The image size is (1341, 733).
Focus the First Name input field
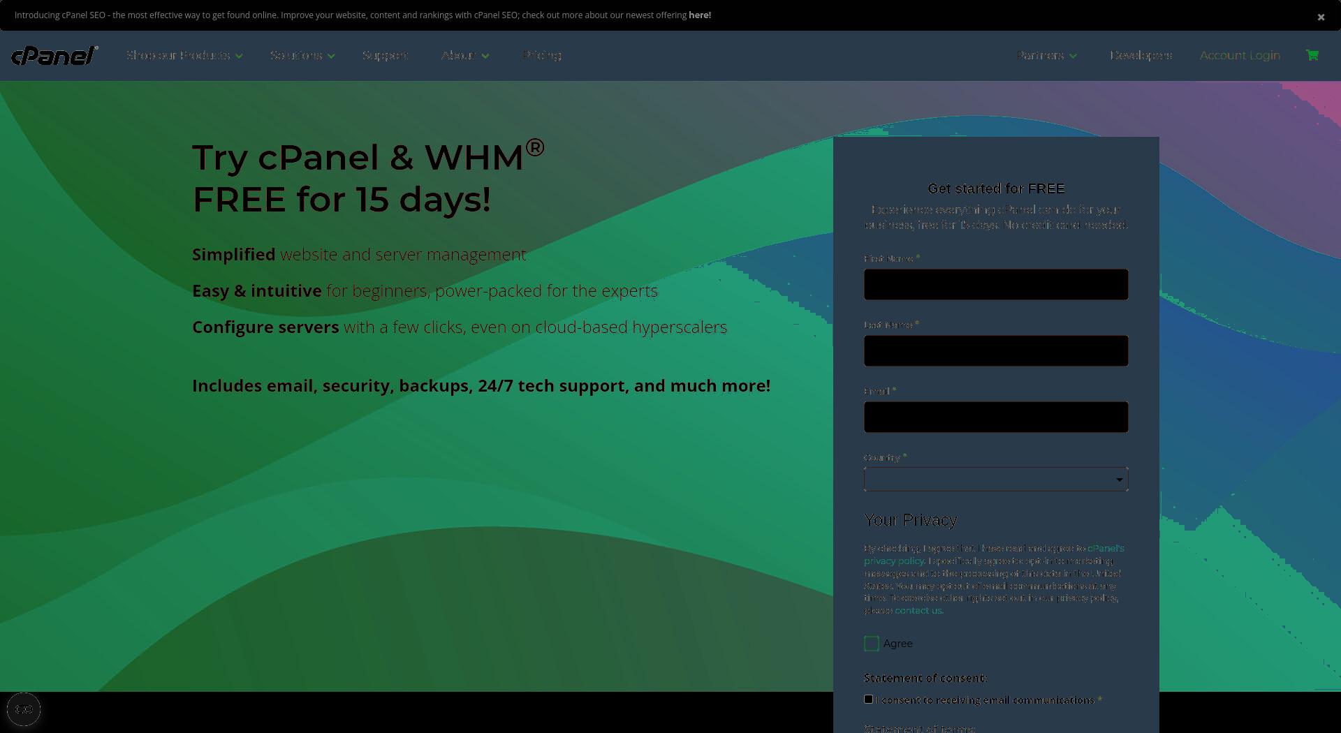[x=996, y=285]
